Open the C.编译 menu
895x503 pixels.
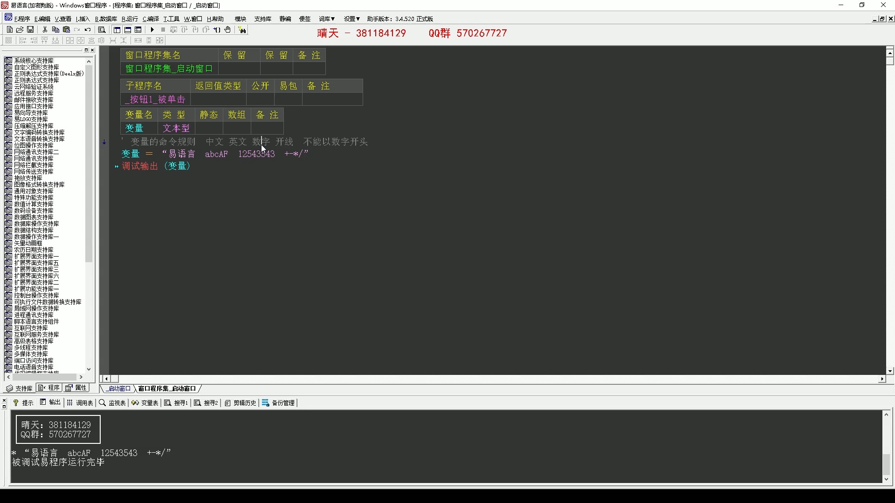(x=151, y=19)
